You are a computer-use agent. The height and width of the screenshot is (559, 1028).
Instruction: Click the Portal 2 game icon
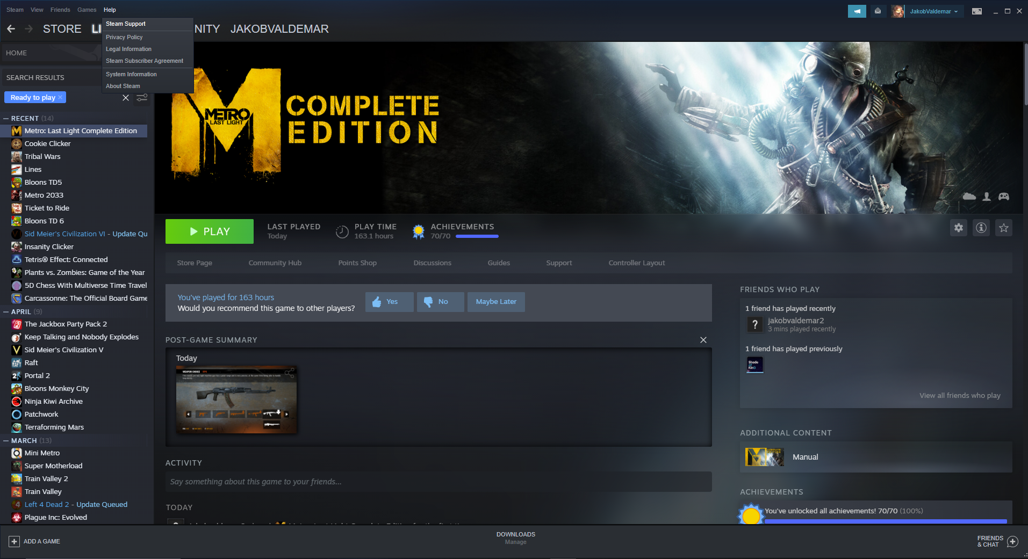[x=17, y=376]
